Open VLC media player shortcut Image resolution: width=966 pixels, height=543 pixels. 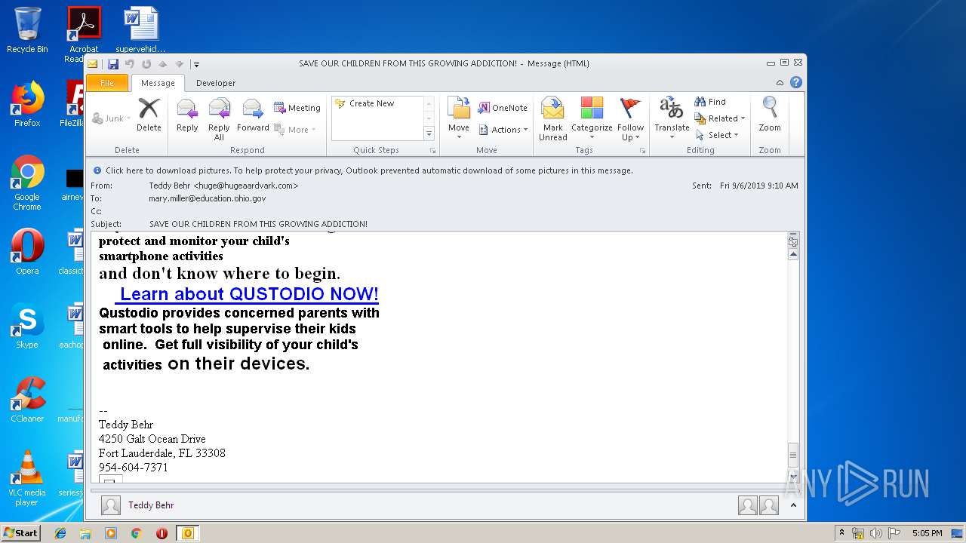[27, 478]
